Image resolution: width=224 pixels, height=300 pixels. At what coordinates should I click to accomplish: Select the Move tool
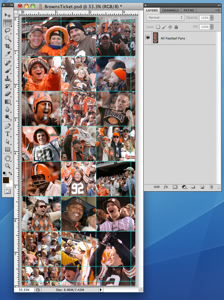(x=8, y=15)
